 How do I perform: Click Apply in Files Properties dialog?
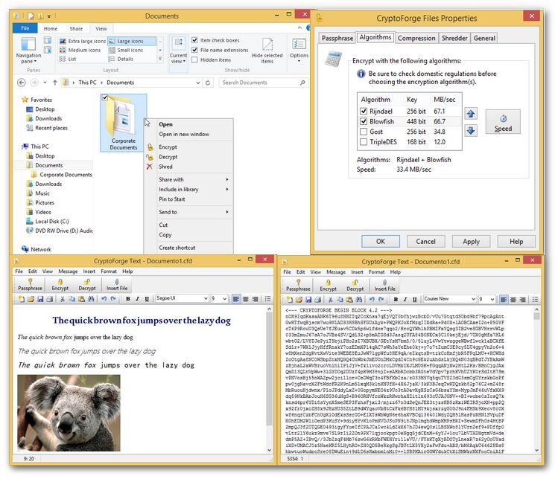click(x=471, y=242)
